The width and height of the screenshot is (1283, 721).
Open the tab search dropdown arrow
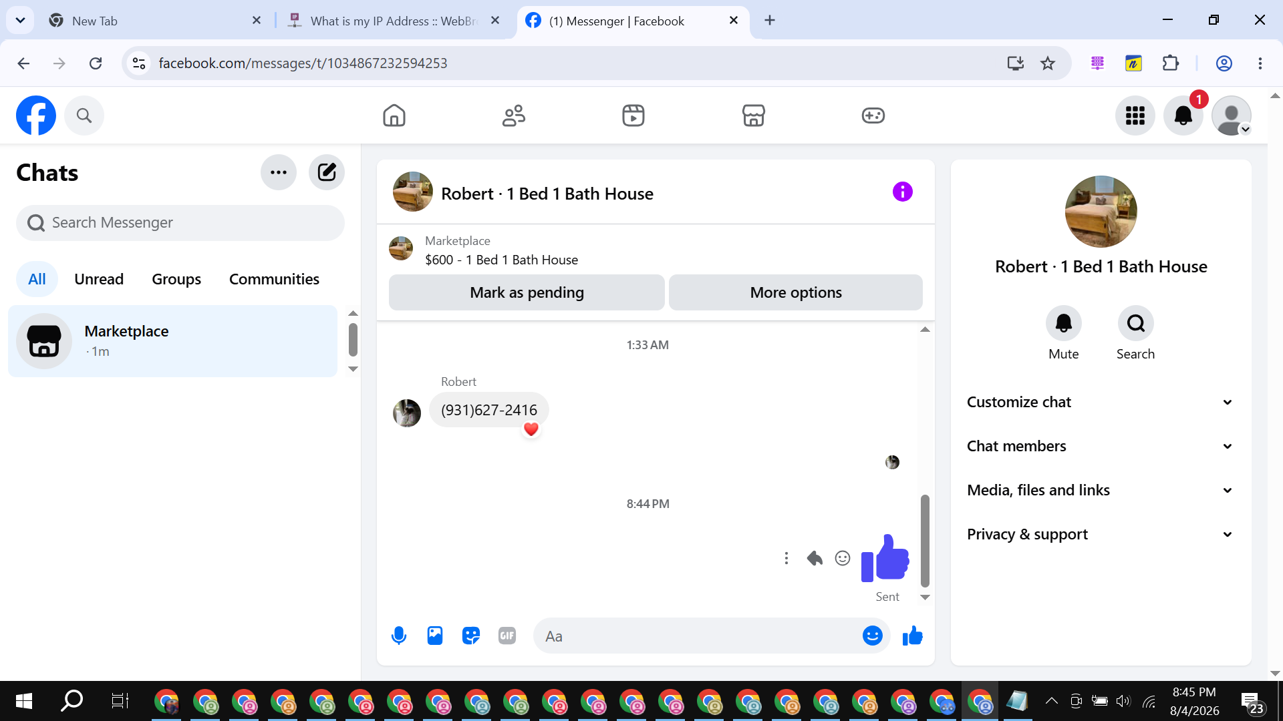21,21
